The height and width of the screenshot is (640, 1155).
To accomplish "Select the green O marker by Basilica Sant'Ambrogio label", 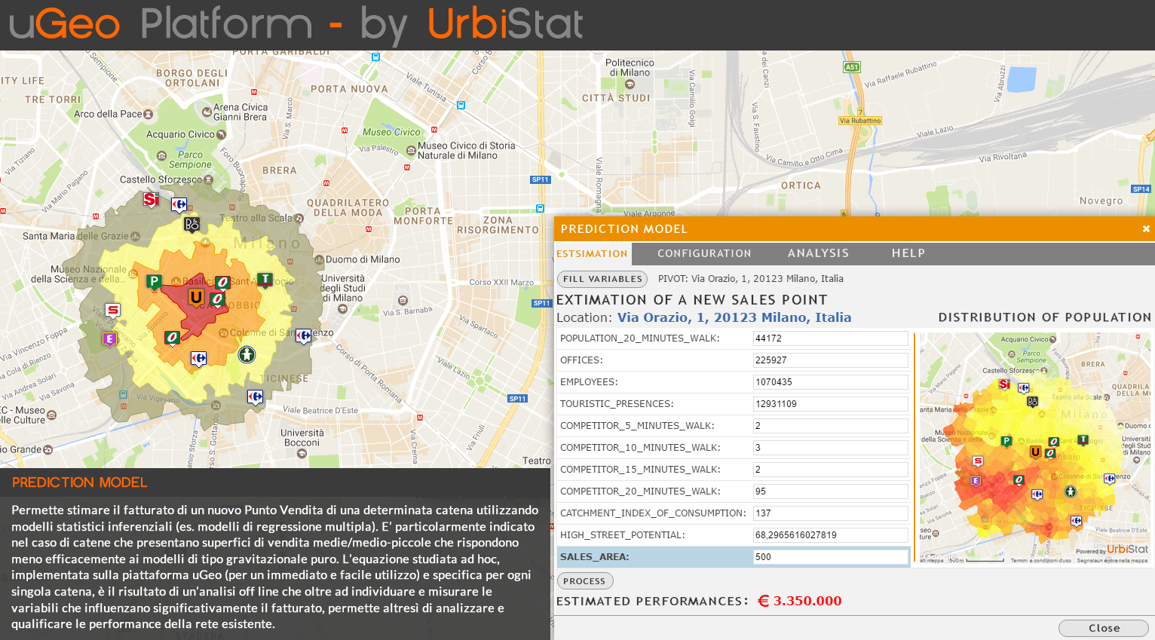I will coord(222,283).
